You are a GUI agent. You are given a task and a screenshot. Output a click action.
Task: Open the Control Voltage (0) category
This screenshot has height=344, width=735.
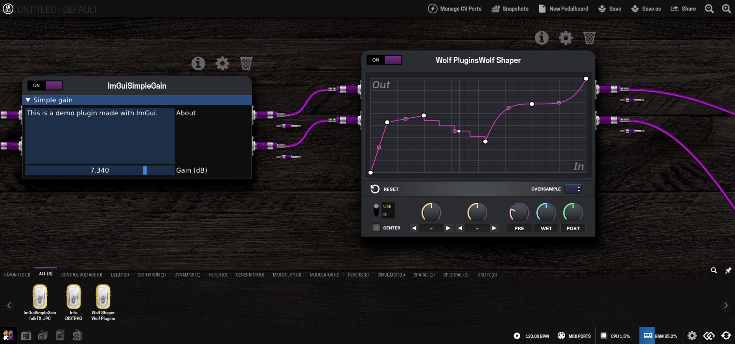tap(82, 275)
